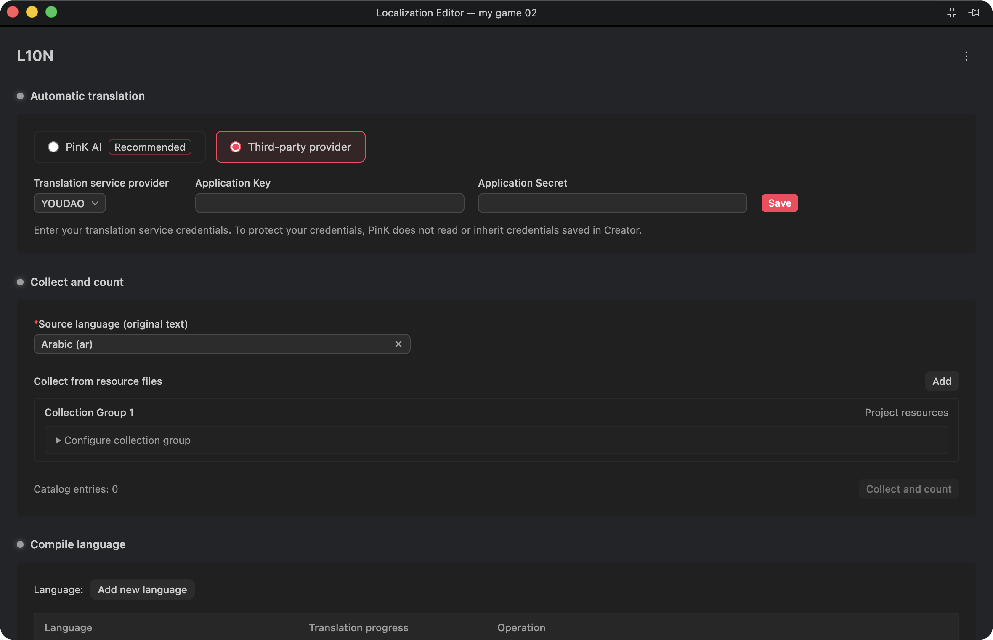This screenshot has height=640, width=993.
Task: Click the Language column header
Action: tap(68, 627)
